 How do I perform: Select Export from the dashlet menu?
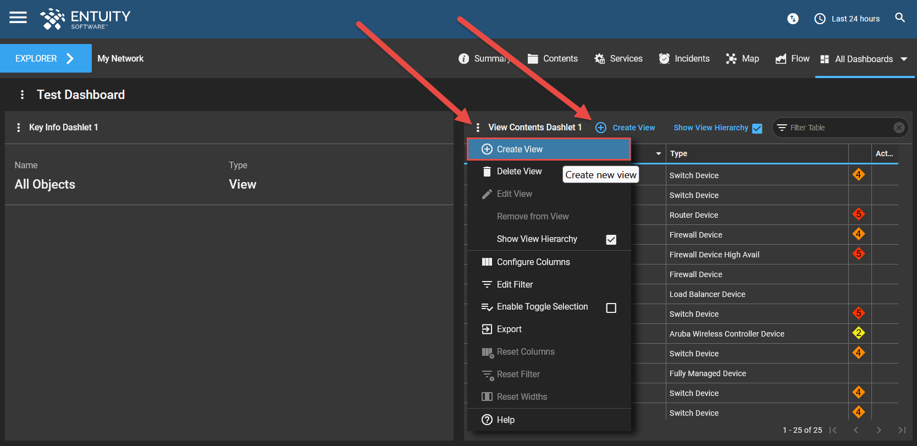pyautogui.click(x=549, y=329)
